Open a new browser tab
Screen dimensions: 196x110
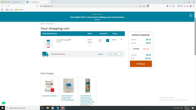(52, 2)
